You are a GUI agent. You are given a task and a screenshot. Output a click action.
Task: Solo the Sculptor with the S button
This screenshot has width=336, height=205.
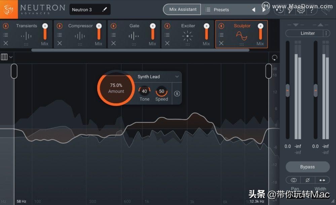(x=177, y=94)
